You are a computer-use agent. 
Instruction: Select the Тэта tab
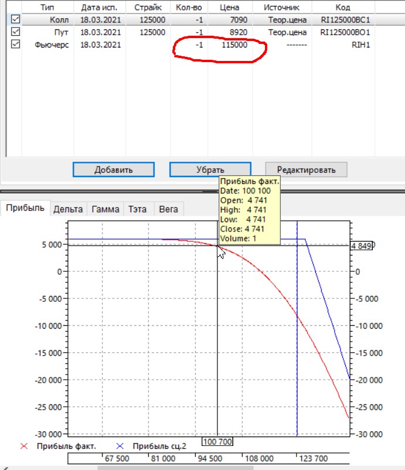click(138, 209)
